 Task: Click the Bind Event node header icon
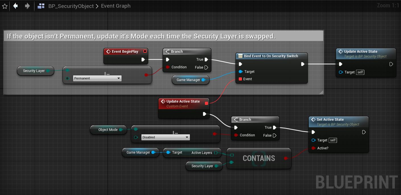(240, 56)
